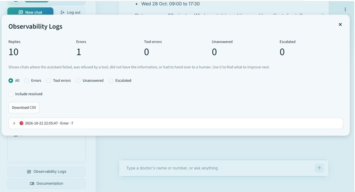The height and width of the screenshot is (192, 355).
Task: Open the Documentation sidebar button
Action: click(47, 183)
